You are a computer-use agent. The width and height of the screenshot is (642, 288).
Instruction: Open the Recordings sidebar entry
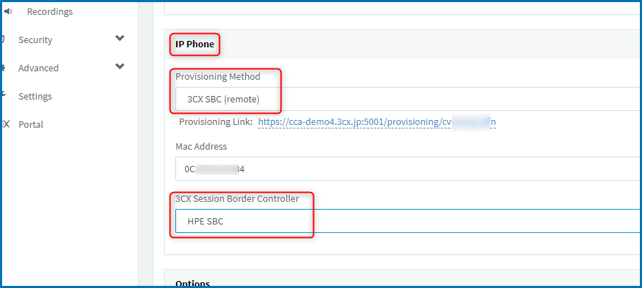[50, 12]
